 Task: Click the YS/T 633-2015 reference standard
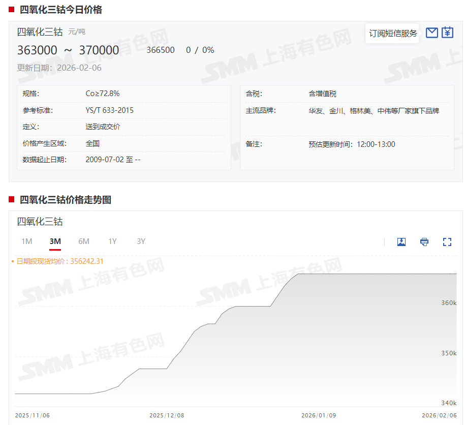109,110
